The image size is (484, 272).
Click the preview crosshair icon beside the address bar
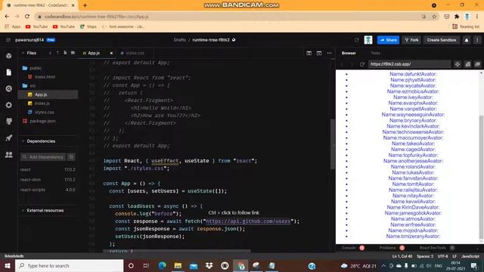tap(458, 64)
